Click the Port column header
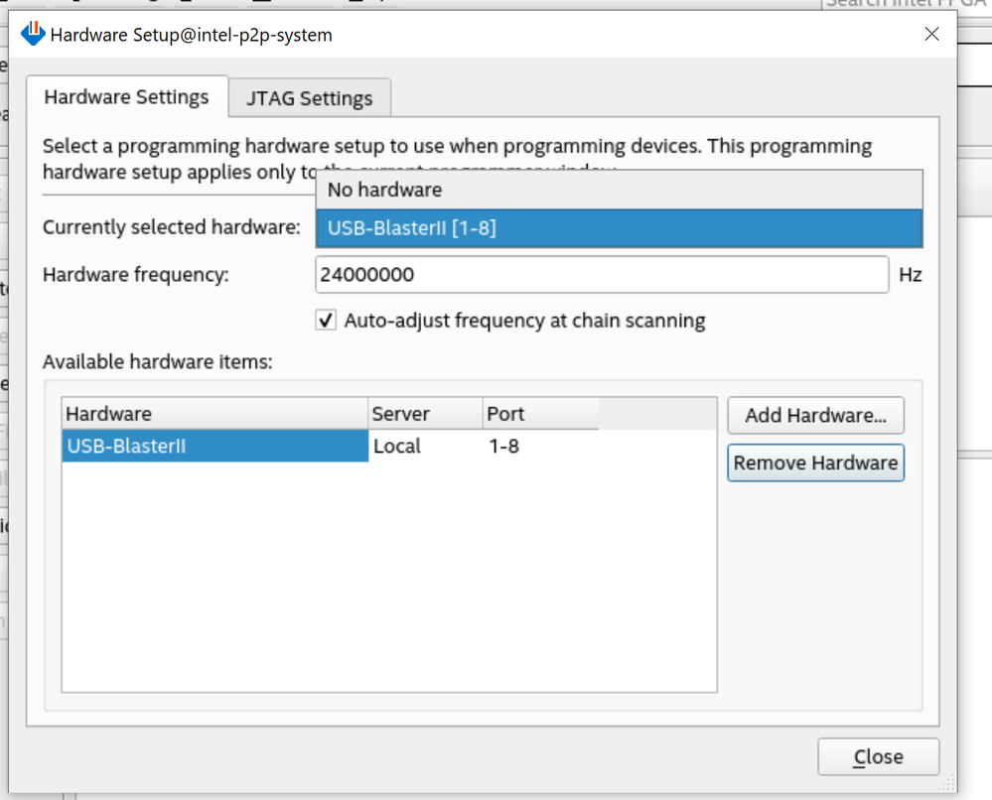 [x=540, y=414]
